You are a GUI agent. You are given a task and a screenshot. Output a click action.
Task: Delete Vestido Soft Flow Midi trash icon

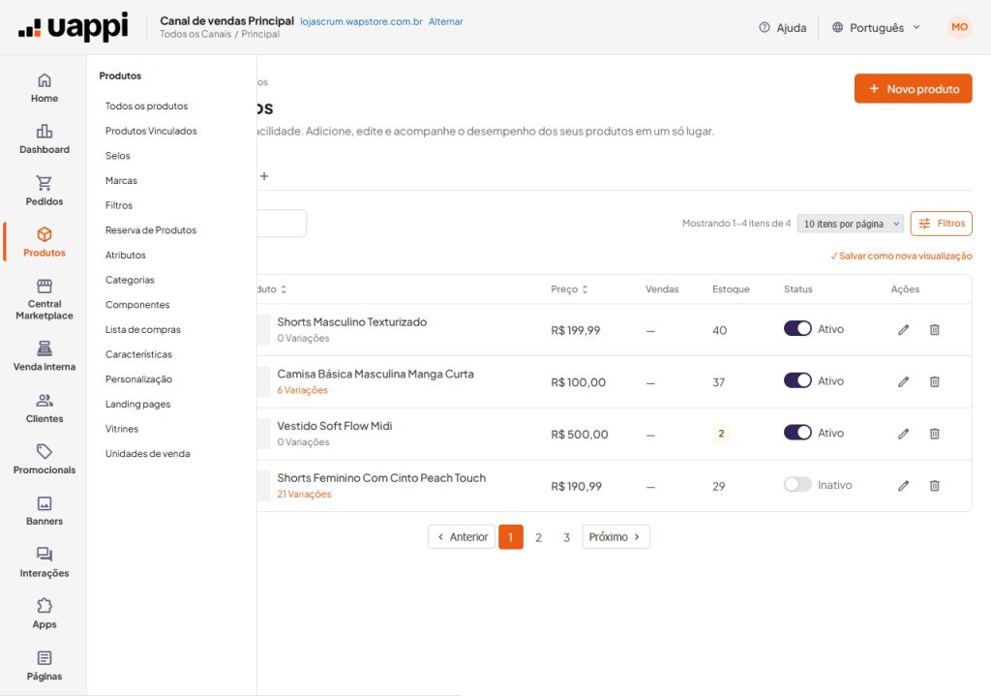click(934, 434)
